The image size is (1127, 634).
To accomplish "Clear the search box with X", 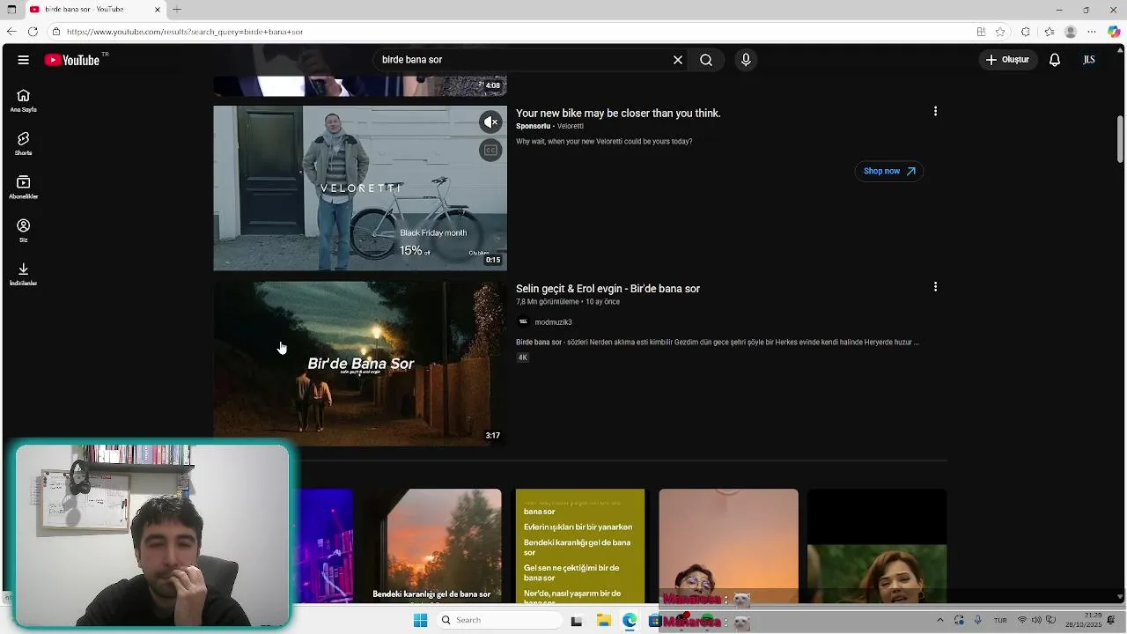I will [678, 60].
